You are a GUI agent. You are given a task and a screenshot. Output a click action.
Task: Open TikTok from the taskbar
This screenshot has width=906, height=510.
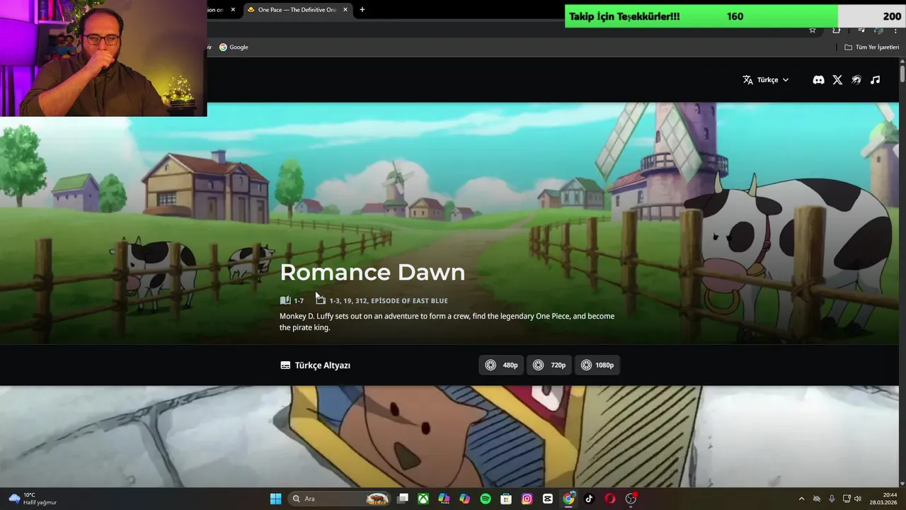coord(589,499)
